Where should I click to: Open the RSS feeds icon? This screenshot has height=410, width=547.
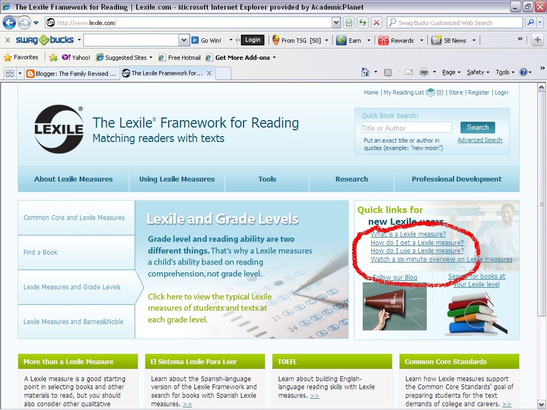point(388,73)
